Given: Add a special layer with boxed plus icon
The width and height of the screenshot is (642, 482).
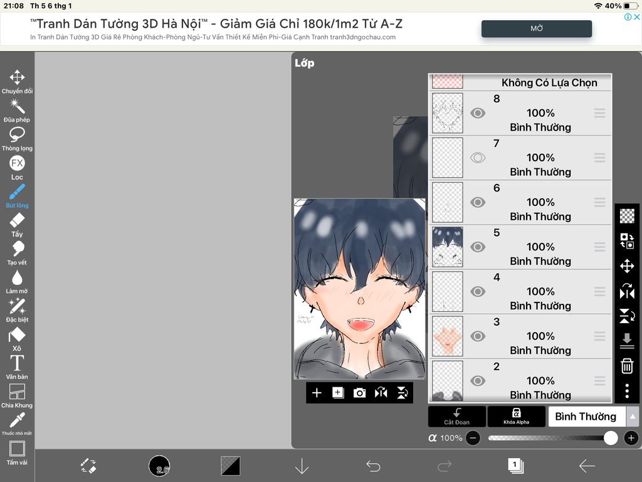Looking at the screenshot, I should (338, 393).
